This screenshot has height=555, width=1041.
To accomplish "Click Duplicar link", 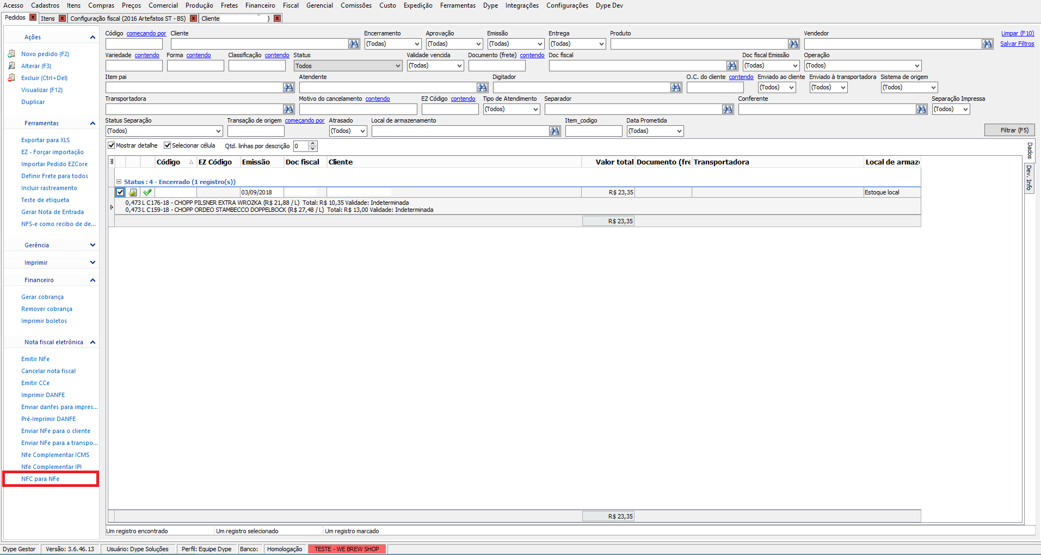I will click(33, 102).
